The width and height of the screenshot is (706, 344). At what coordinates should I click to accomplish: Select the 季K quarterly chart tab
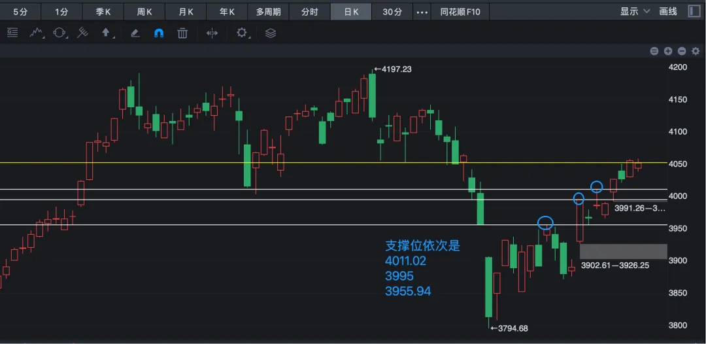pos(103,12)
